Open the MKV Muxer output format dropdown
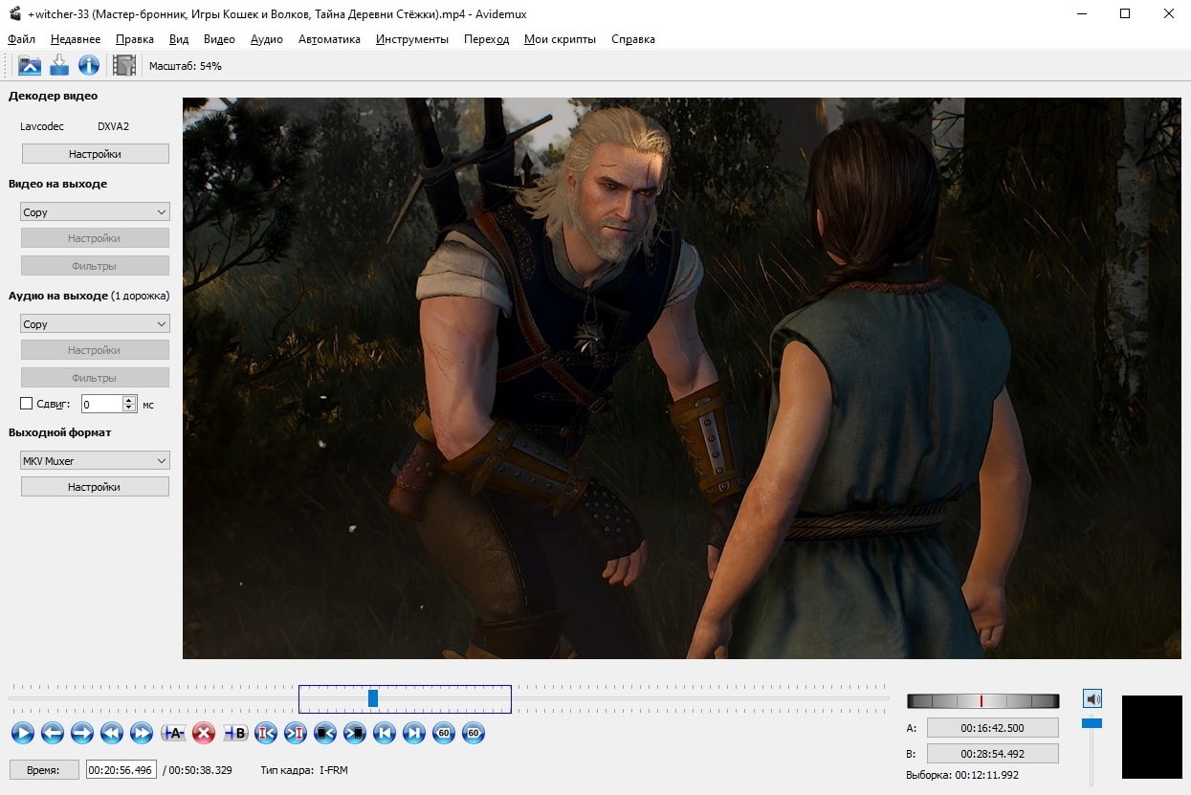Image resolution: width=1191 pixels, height=795 pixels. [95, 461]
